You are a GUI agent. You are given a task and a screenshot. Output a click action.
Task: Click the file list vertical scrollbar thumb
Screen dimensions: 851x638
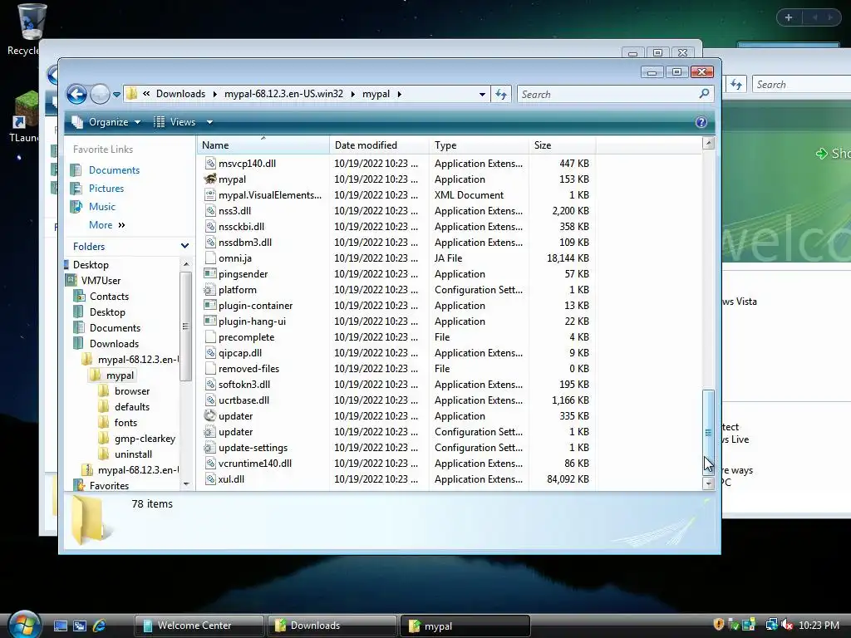(x=708, y=432)
